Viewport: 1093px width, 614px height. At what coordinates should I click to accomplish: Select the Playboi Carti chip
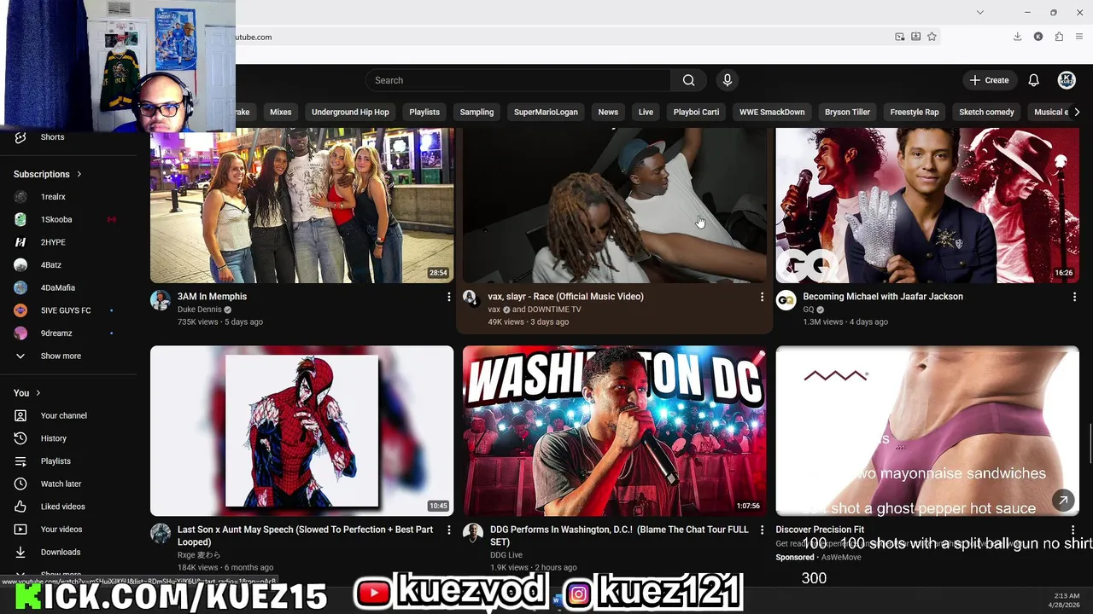tap(696, 112)
